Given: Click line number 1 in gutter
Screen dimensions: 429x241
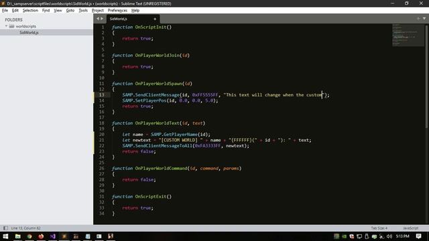Looking at the screenshot, I should click(103, 27).
